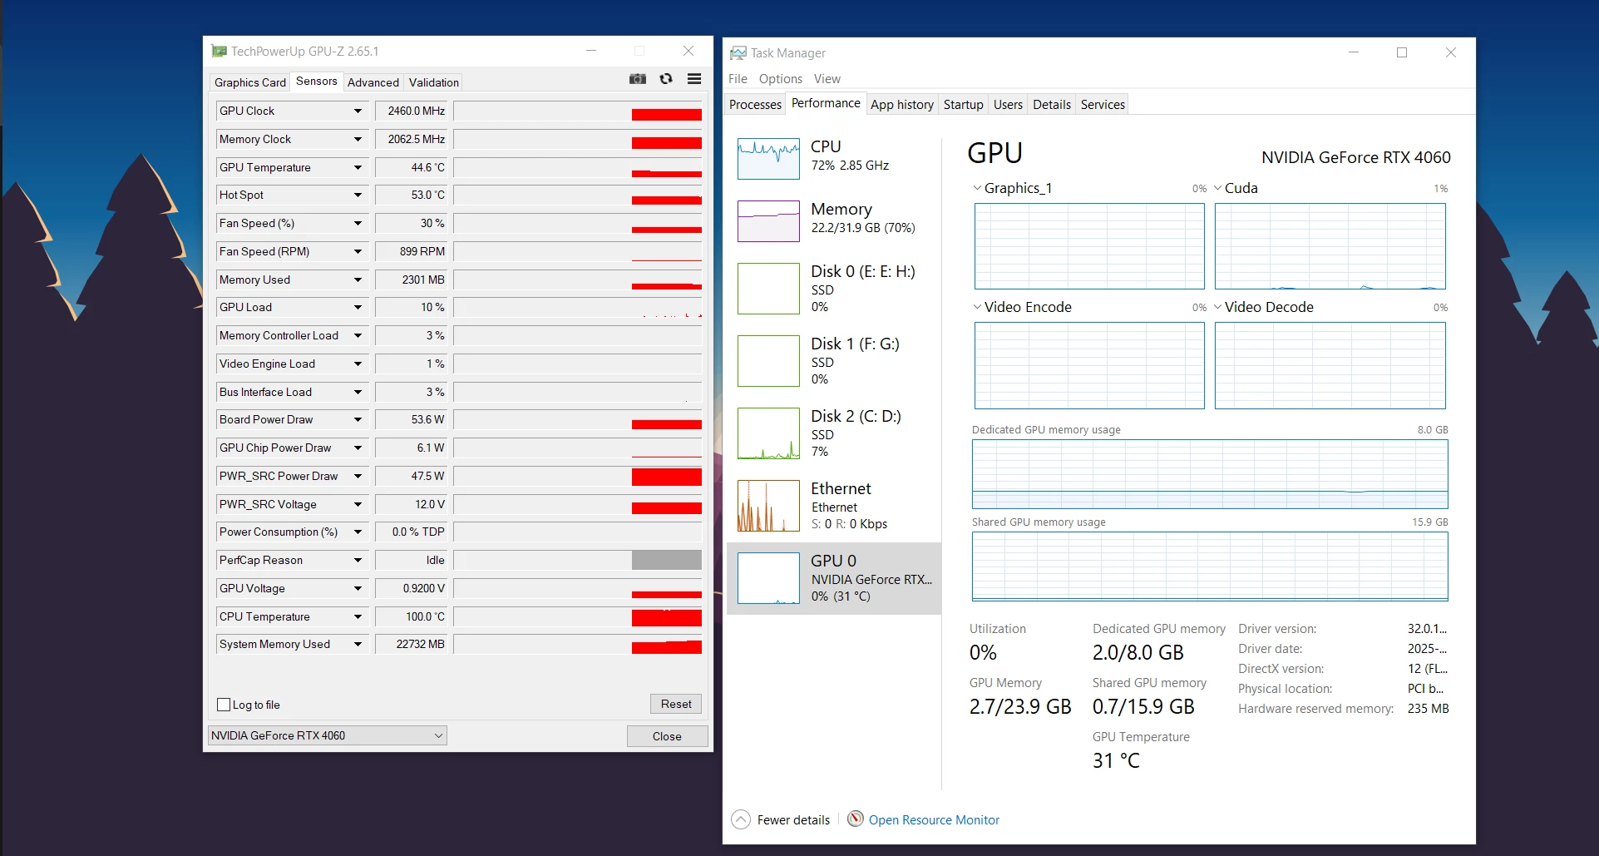Switch to the Details tab
The image size is (1599, 856).
1052,104
